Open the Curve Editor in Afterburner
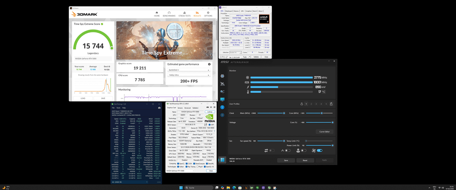 (325, 132)
